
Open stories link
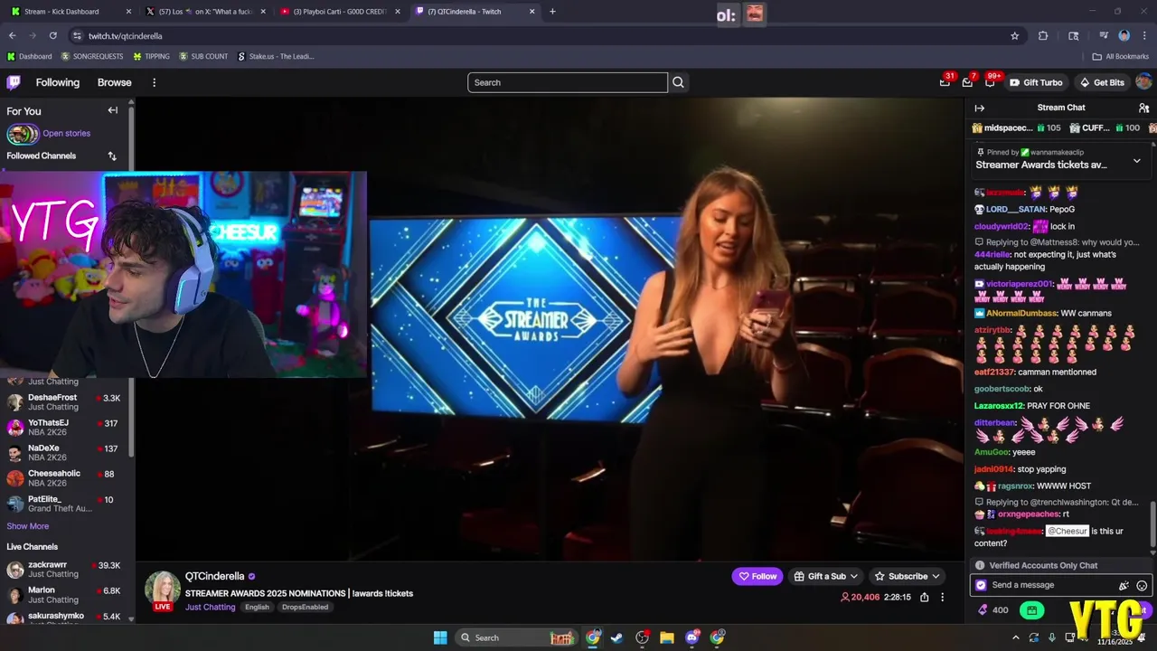(x=66, y=133)
